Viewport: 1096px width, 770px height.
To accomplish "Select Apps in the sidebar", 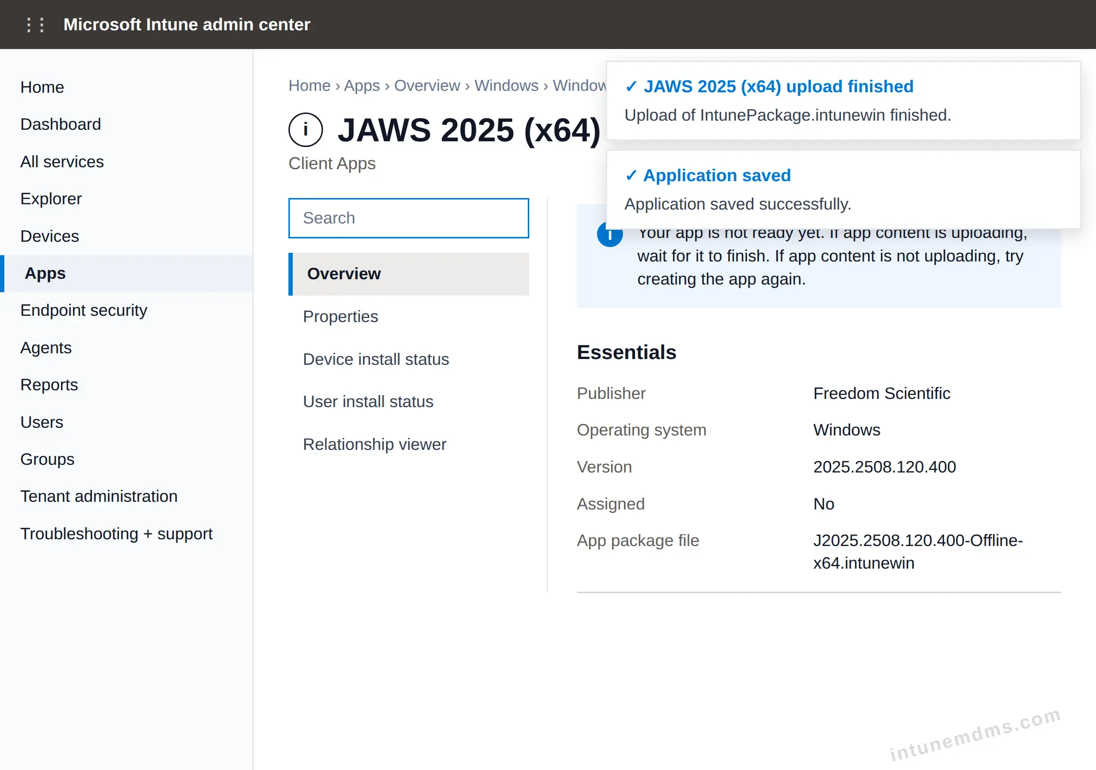I will 126,273.
